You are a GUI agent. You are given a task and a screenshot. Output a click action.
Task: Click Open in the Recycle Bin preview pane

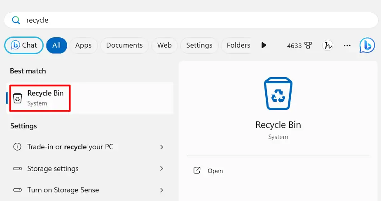[x=215, y=171]
